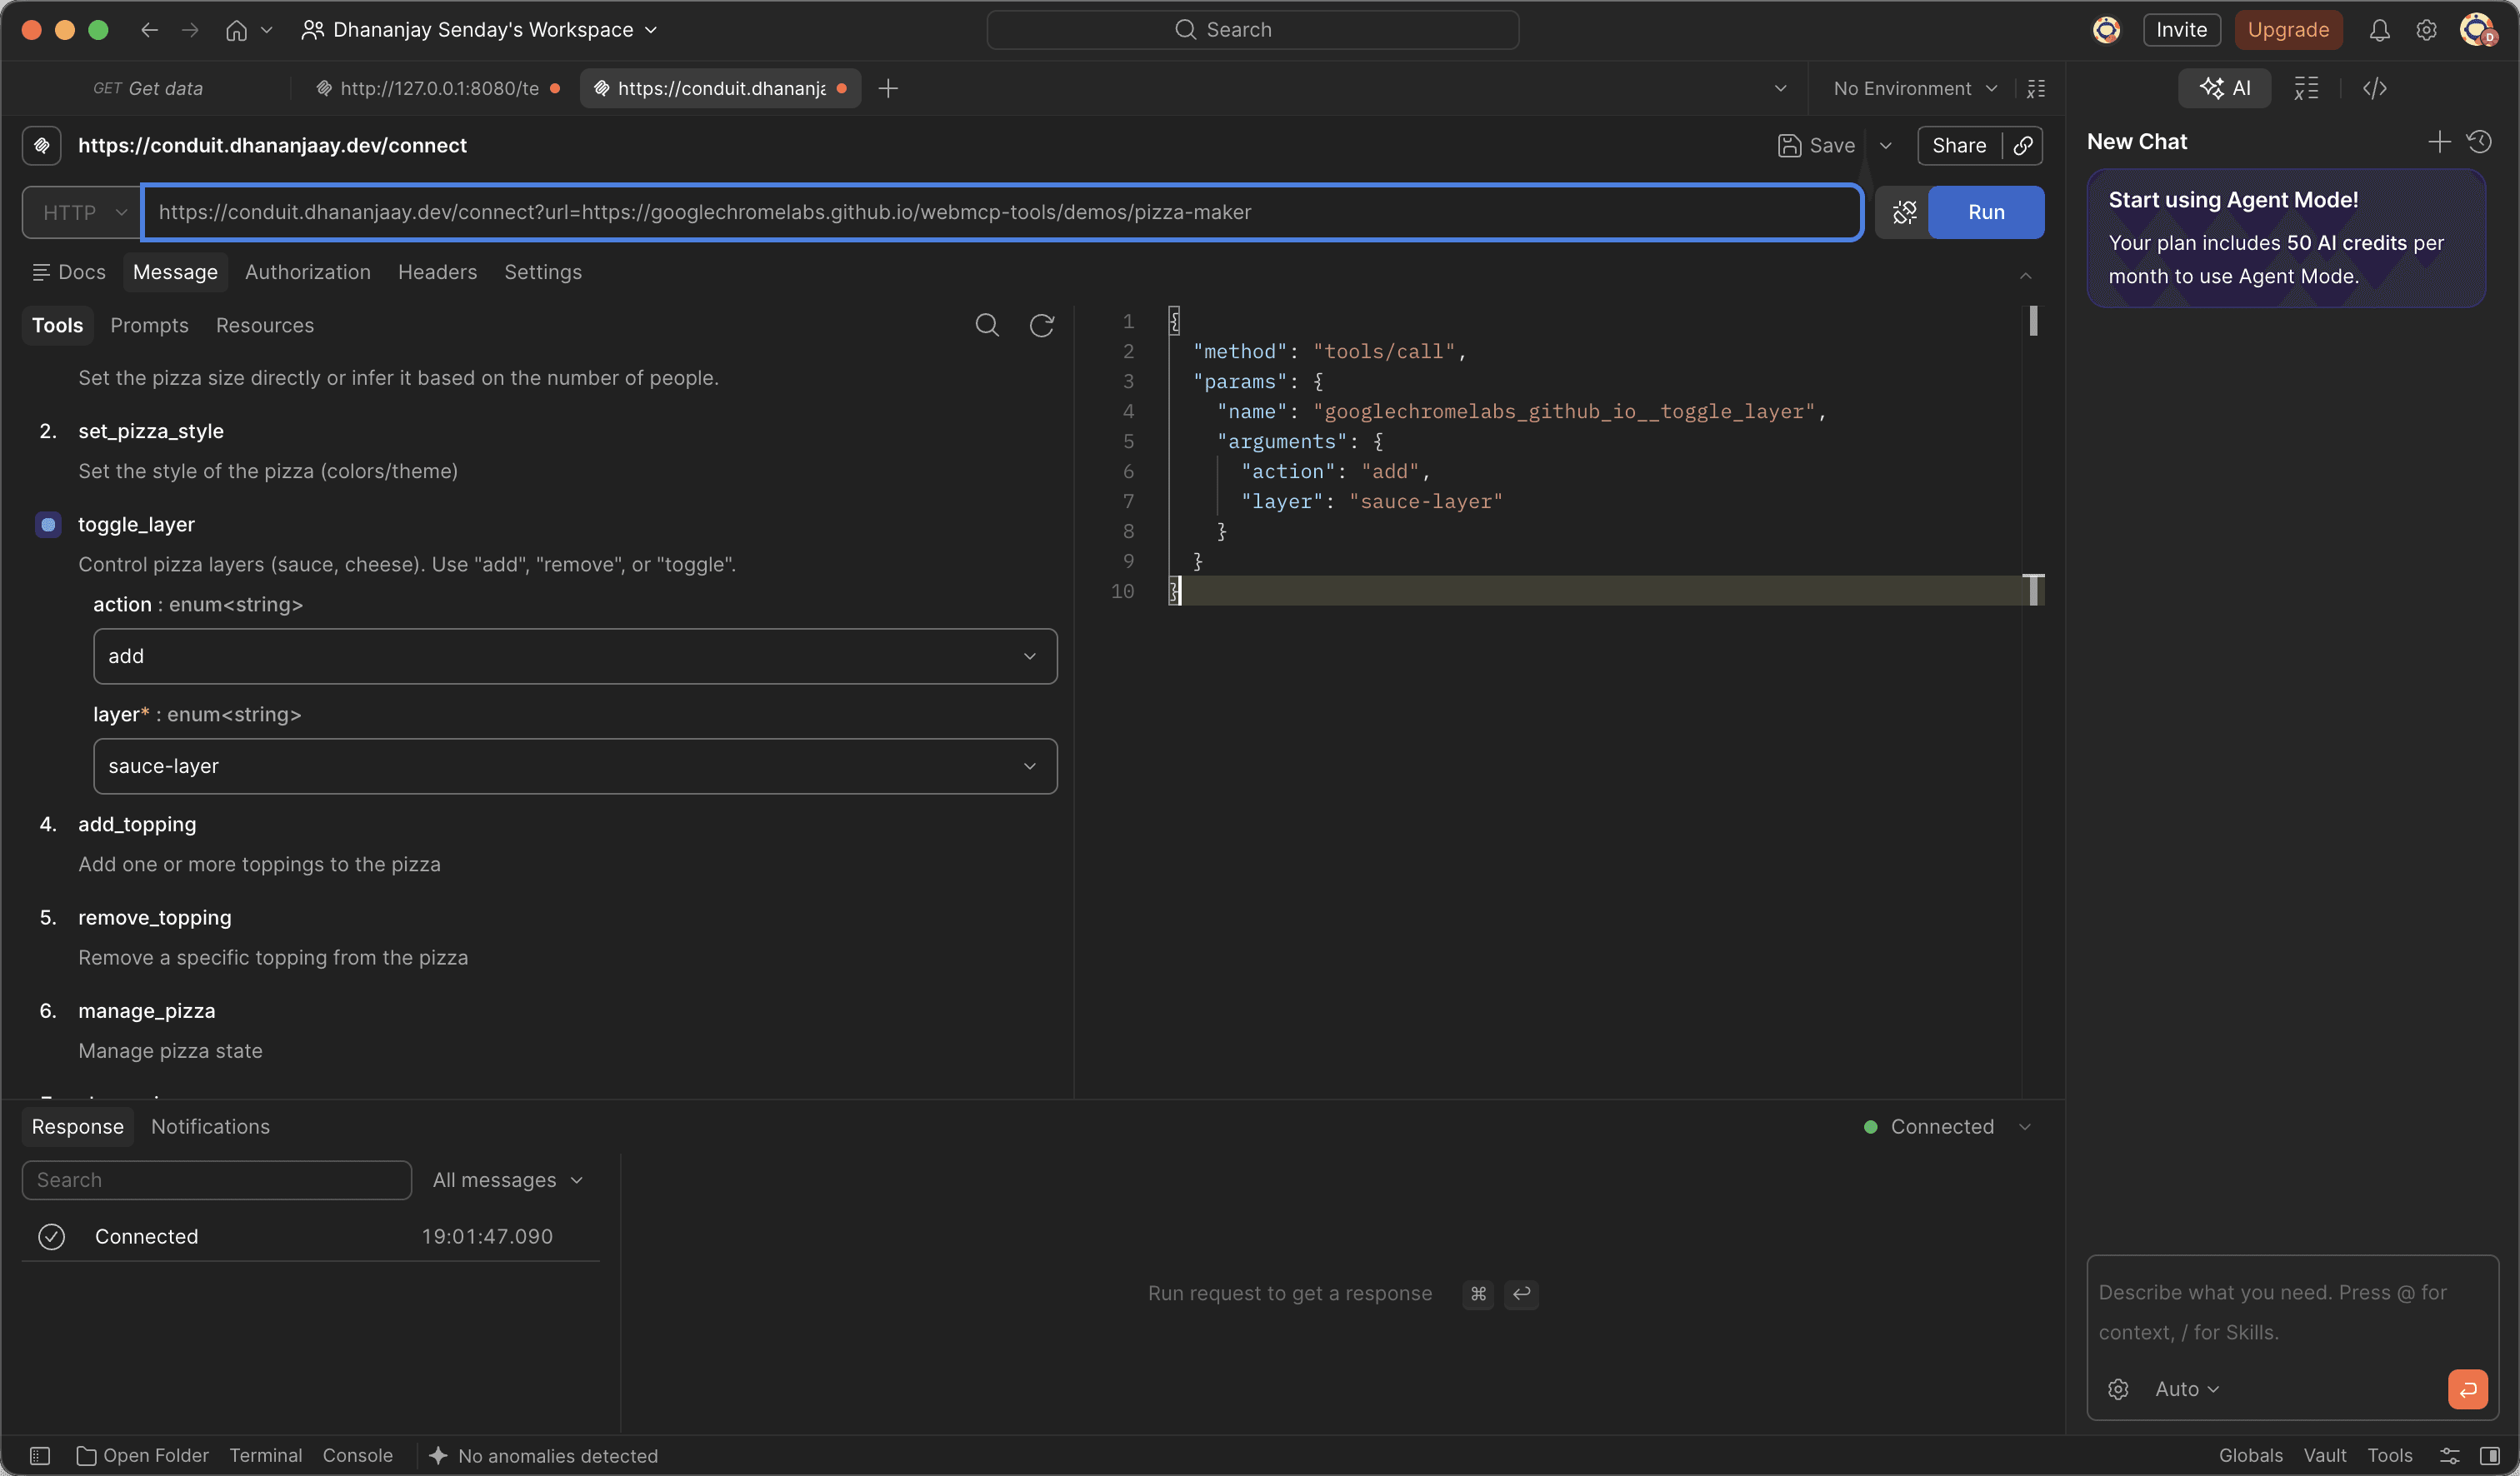Screen dimensions: 2520x1476
Task: Switch to the Resources tab
Action: click(x=265, y=326)
